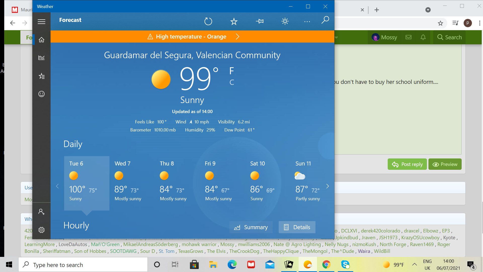Open the Weather hamburger navigation menu
The width and height of the screenshot is (483, 272).
pos(42,22)
